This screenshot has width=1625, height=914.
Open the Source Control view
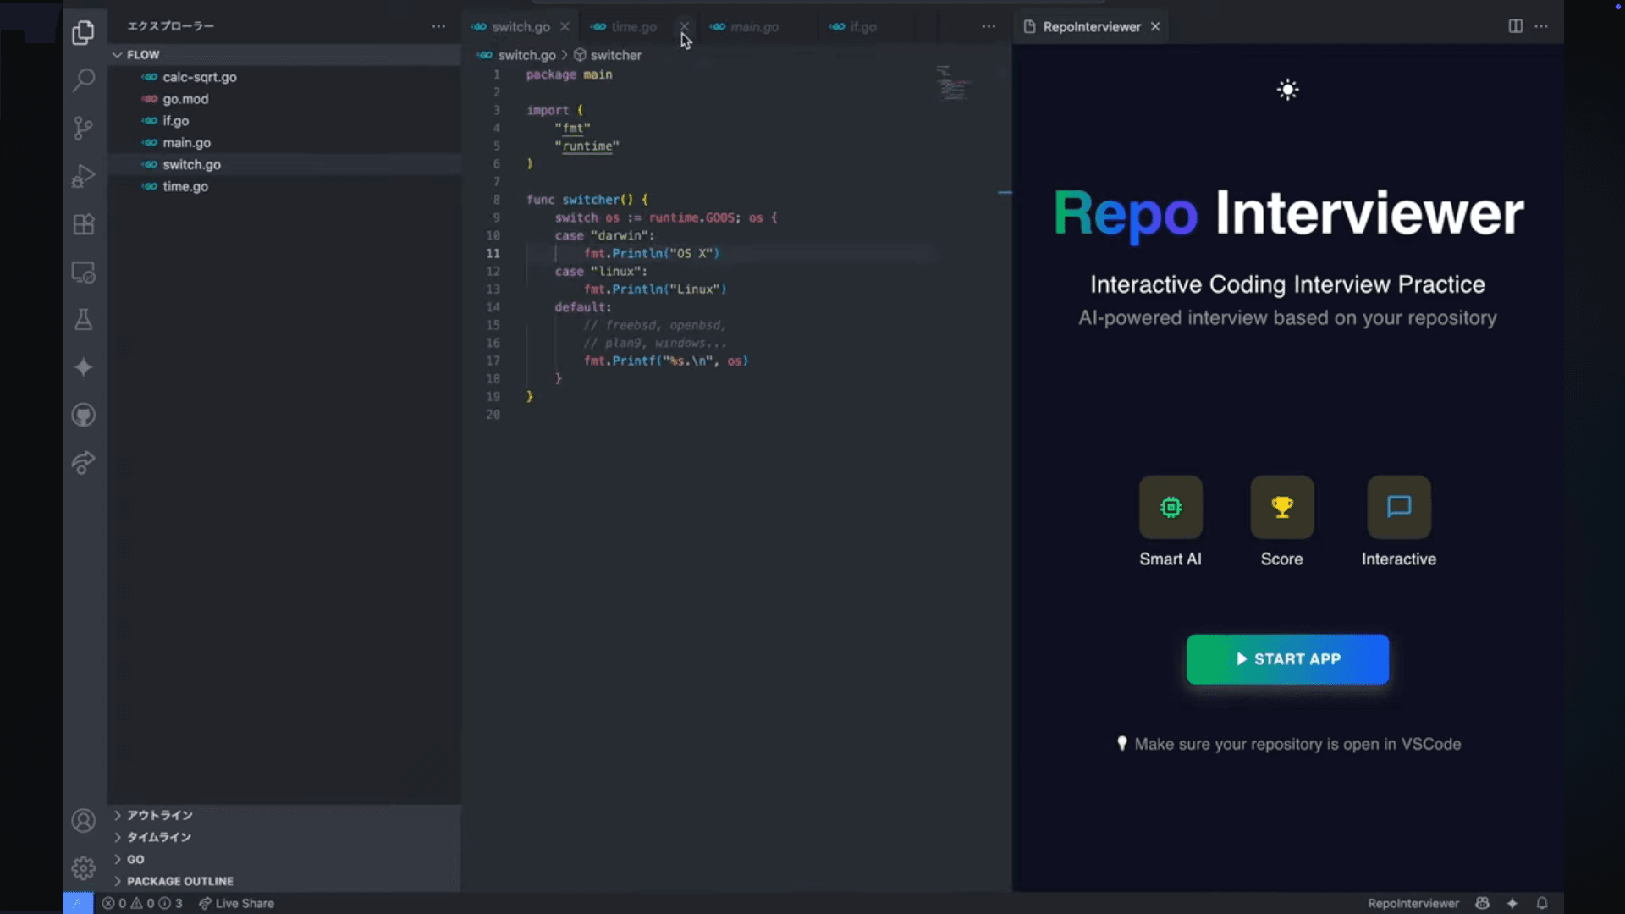coord(83,128)
